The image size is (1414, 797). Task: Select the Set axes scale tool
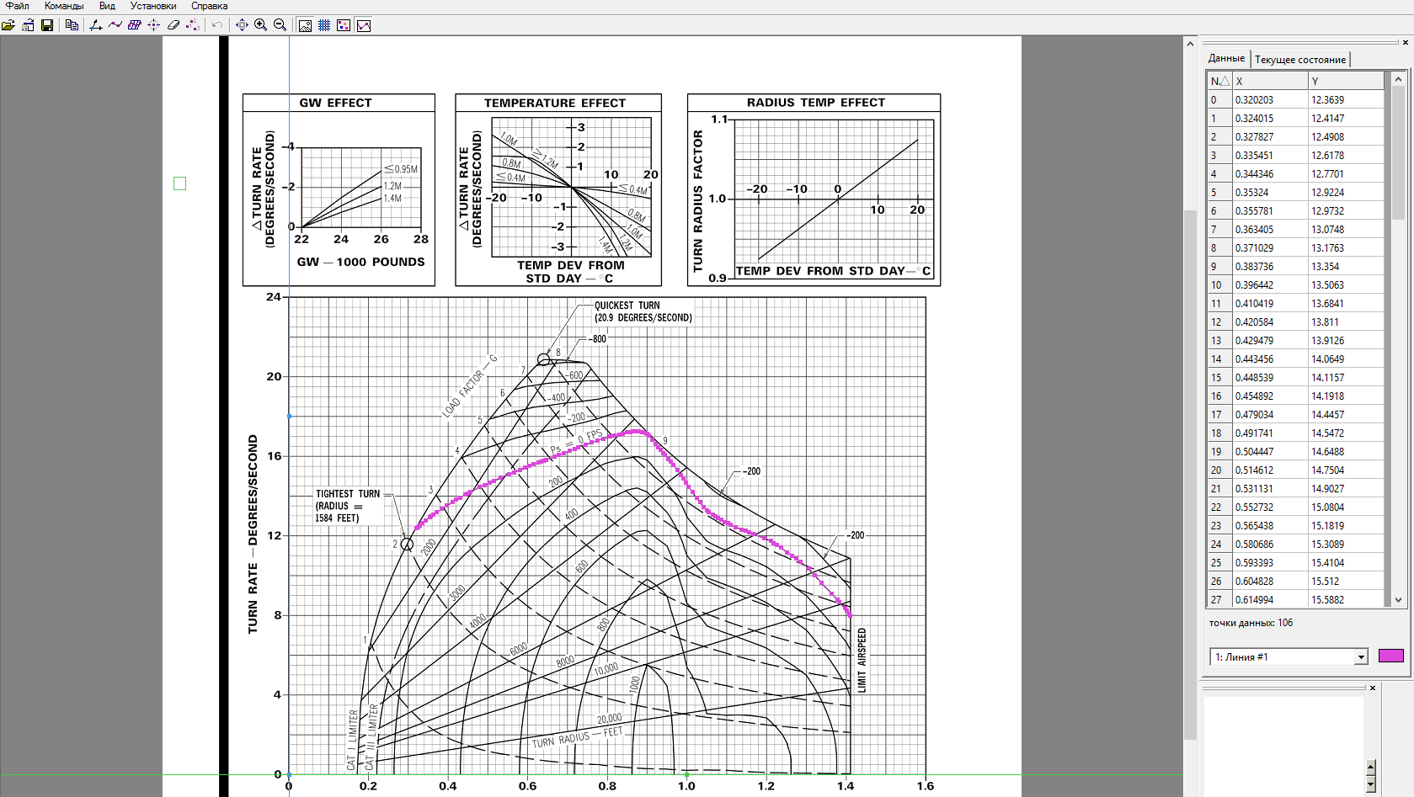[95, 25]
